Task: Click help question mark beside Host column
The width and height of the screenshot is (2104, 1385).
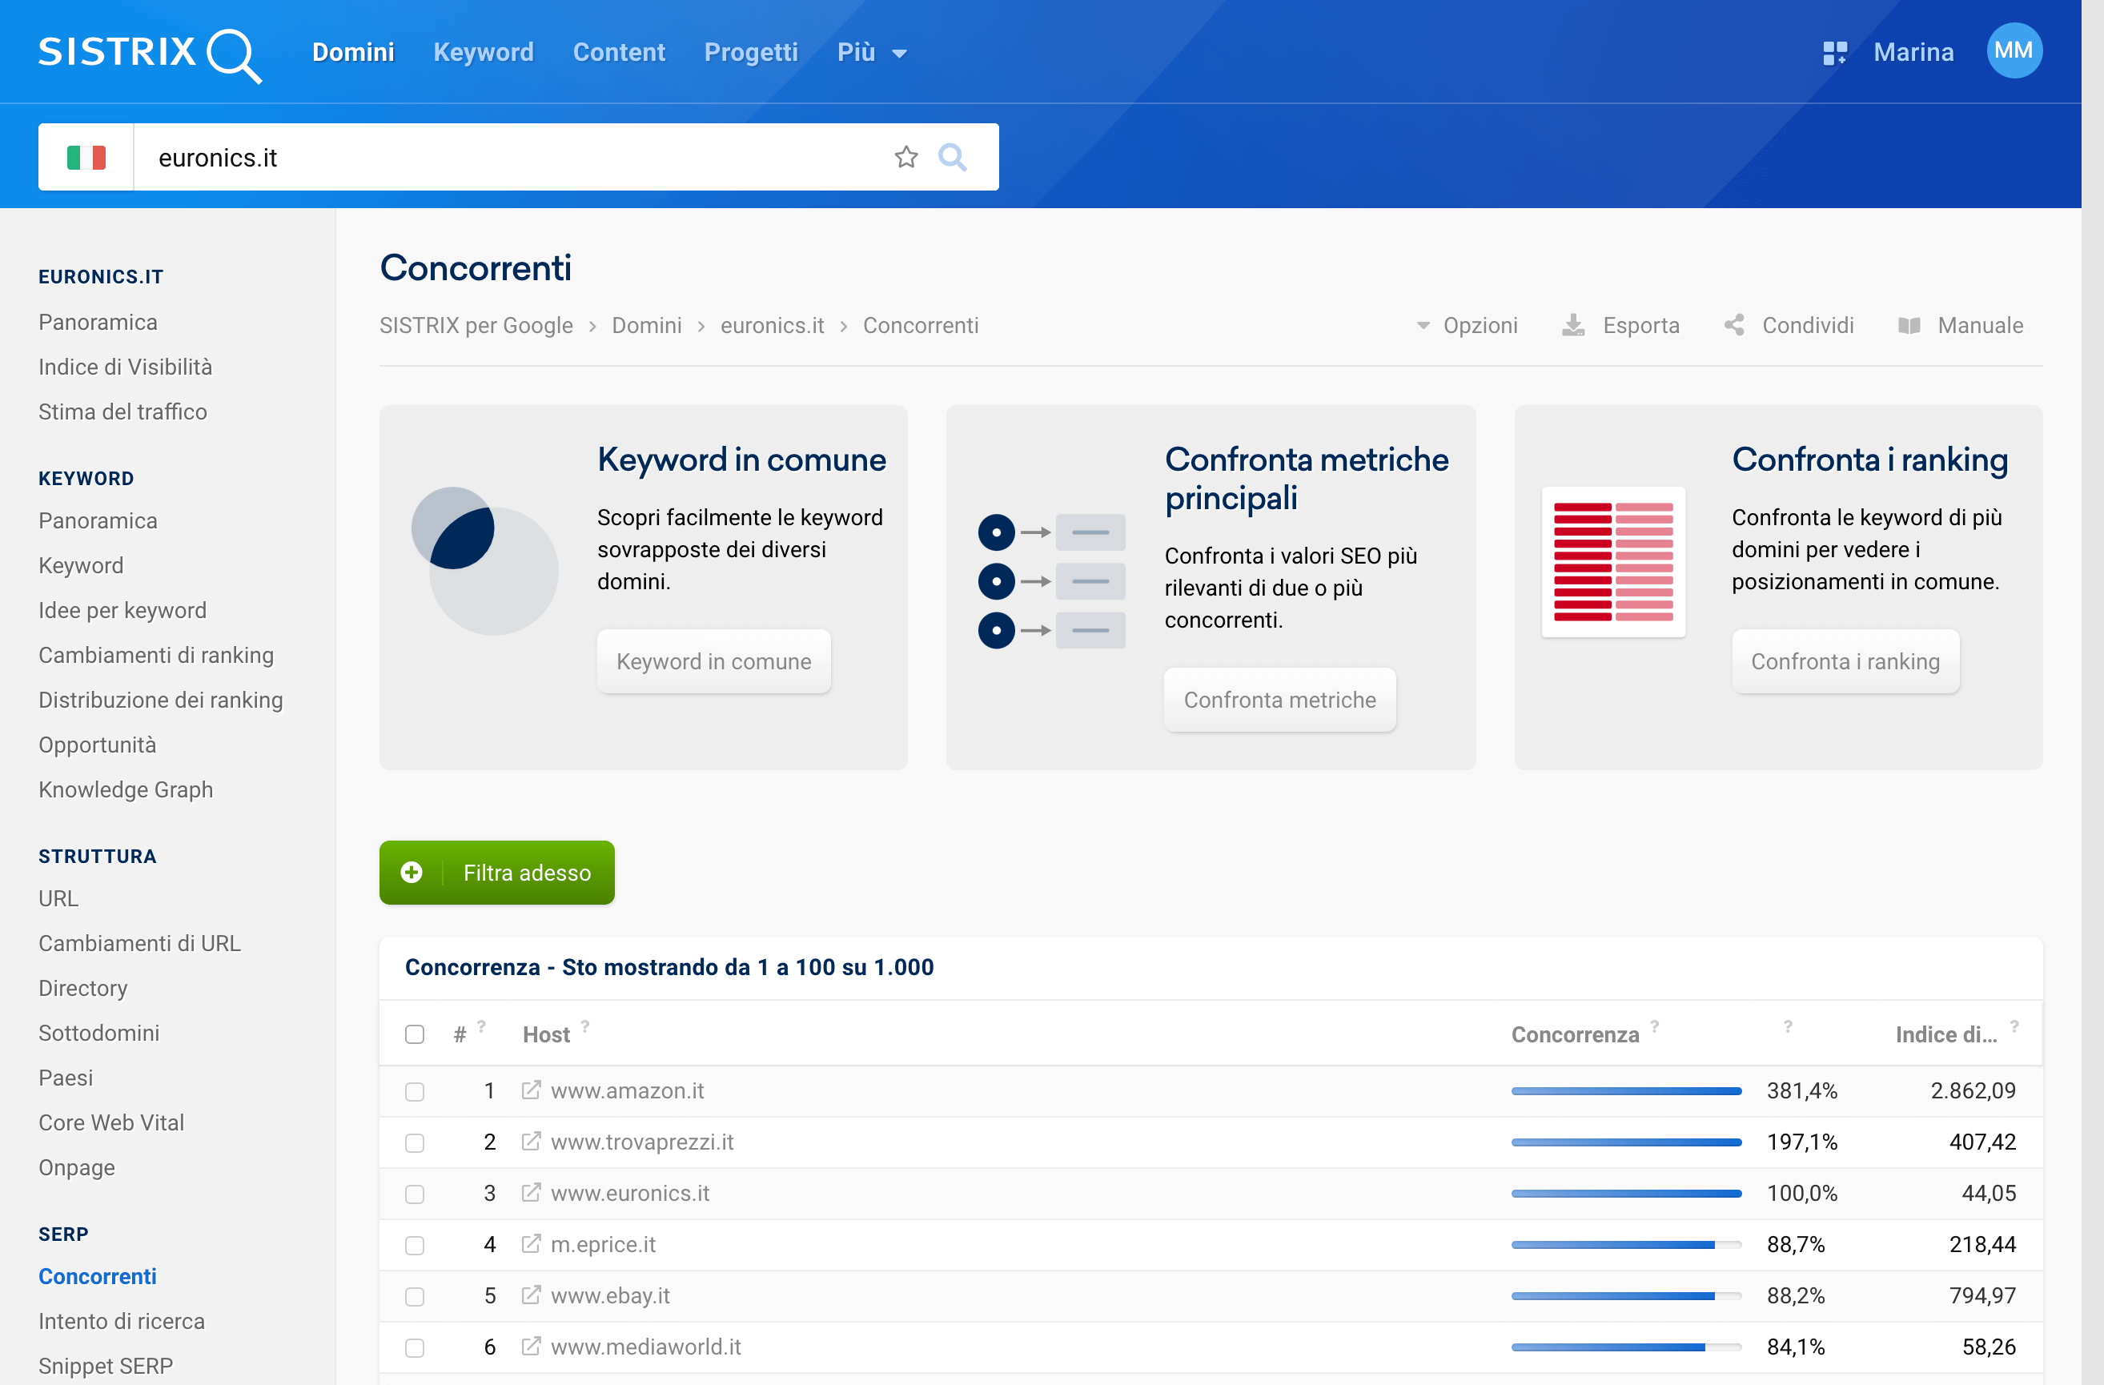Action: pos(585,1026)
